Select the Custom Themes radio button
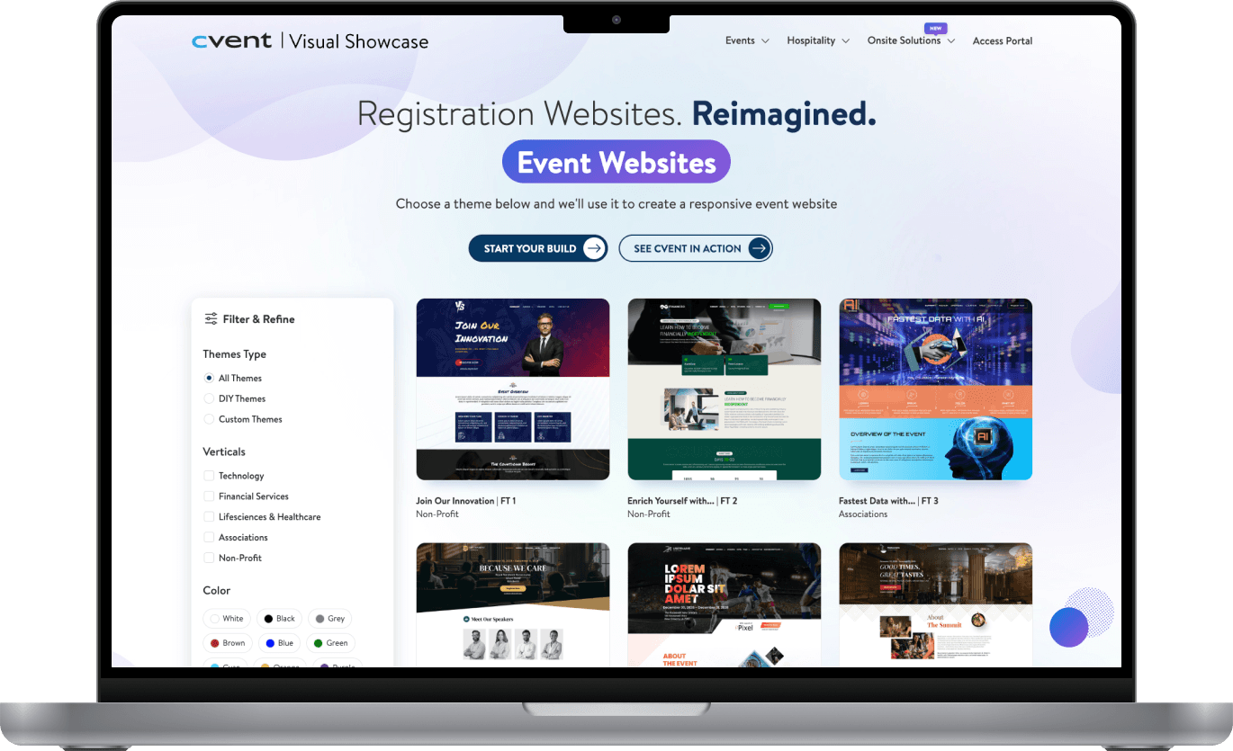The height and width of the screenshot is (751, 1233). [x=209, y=420]
